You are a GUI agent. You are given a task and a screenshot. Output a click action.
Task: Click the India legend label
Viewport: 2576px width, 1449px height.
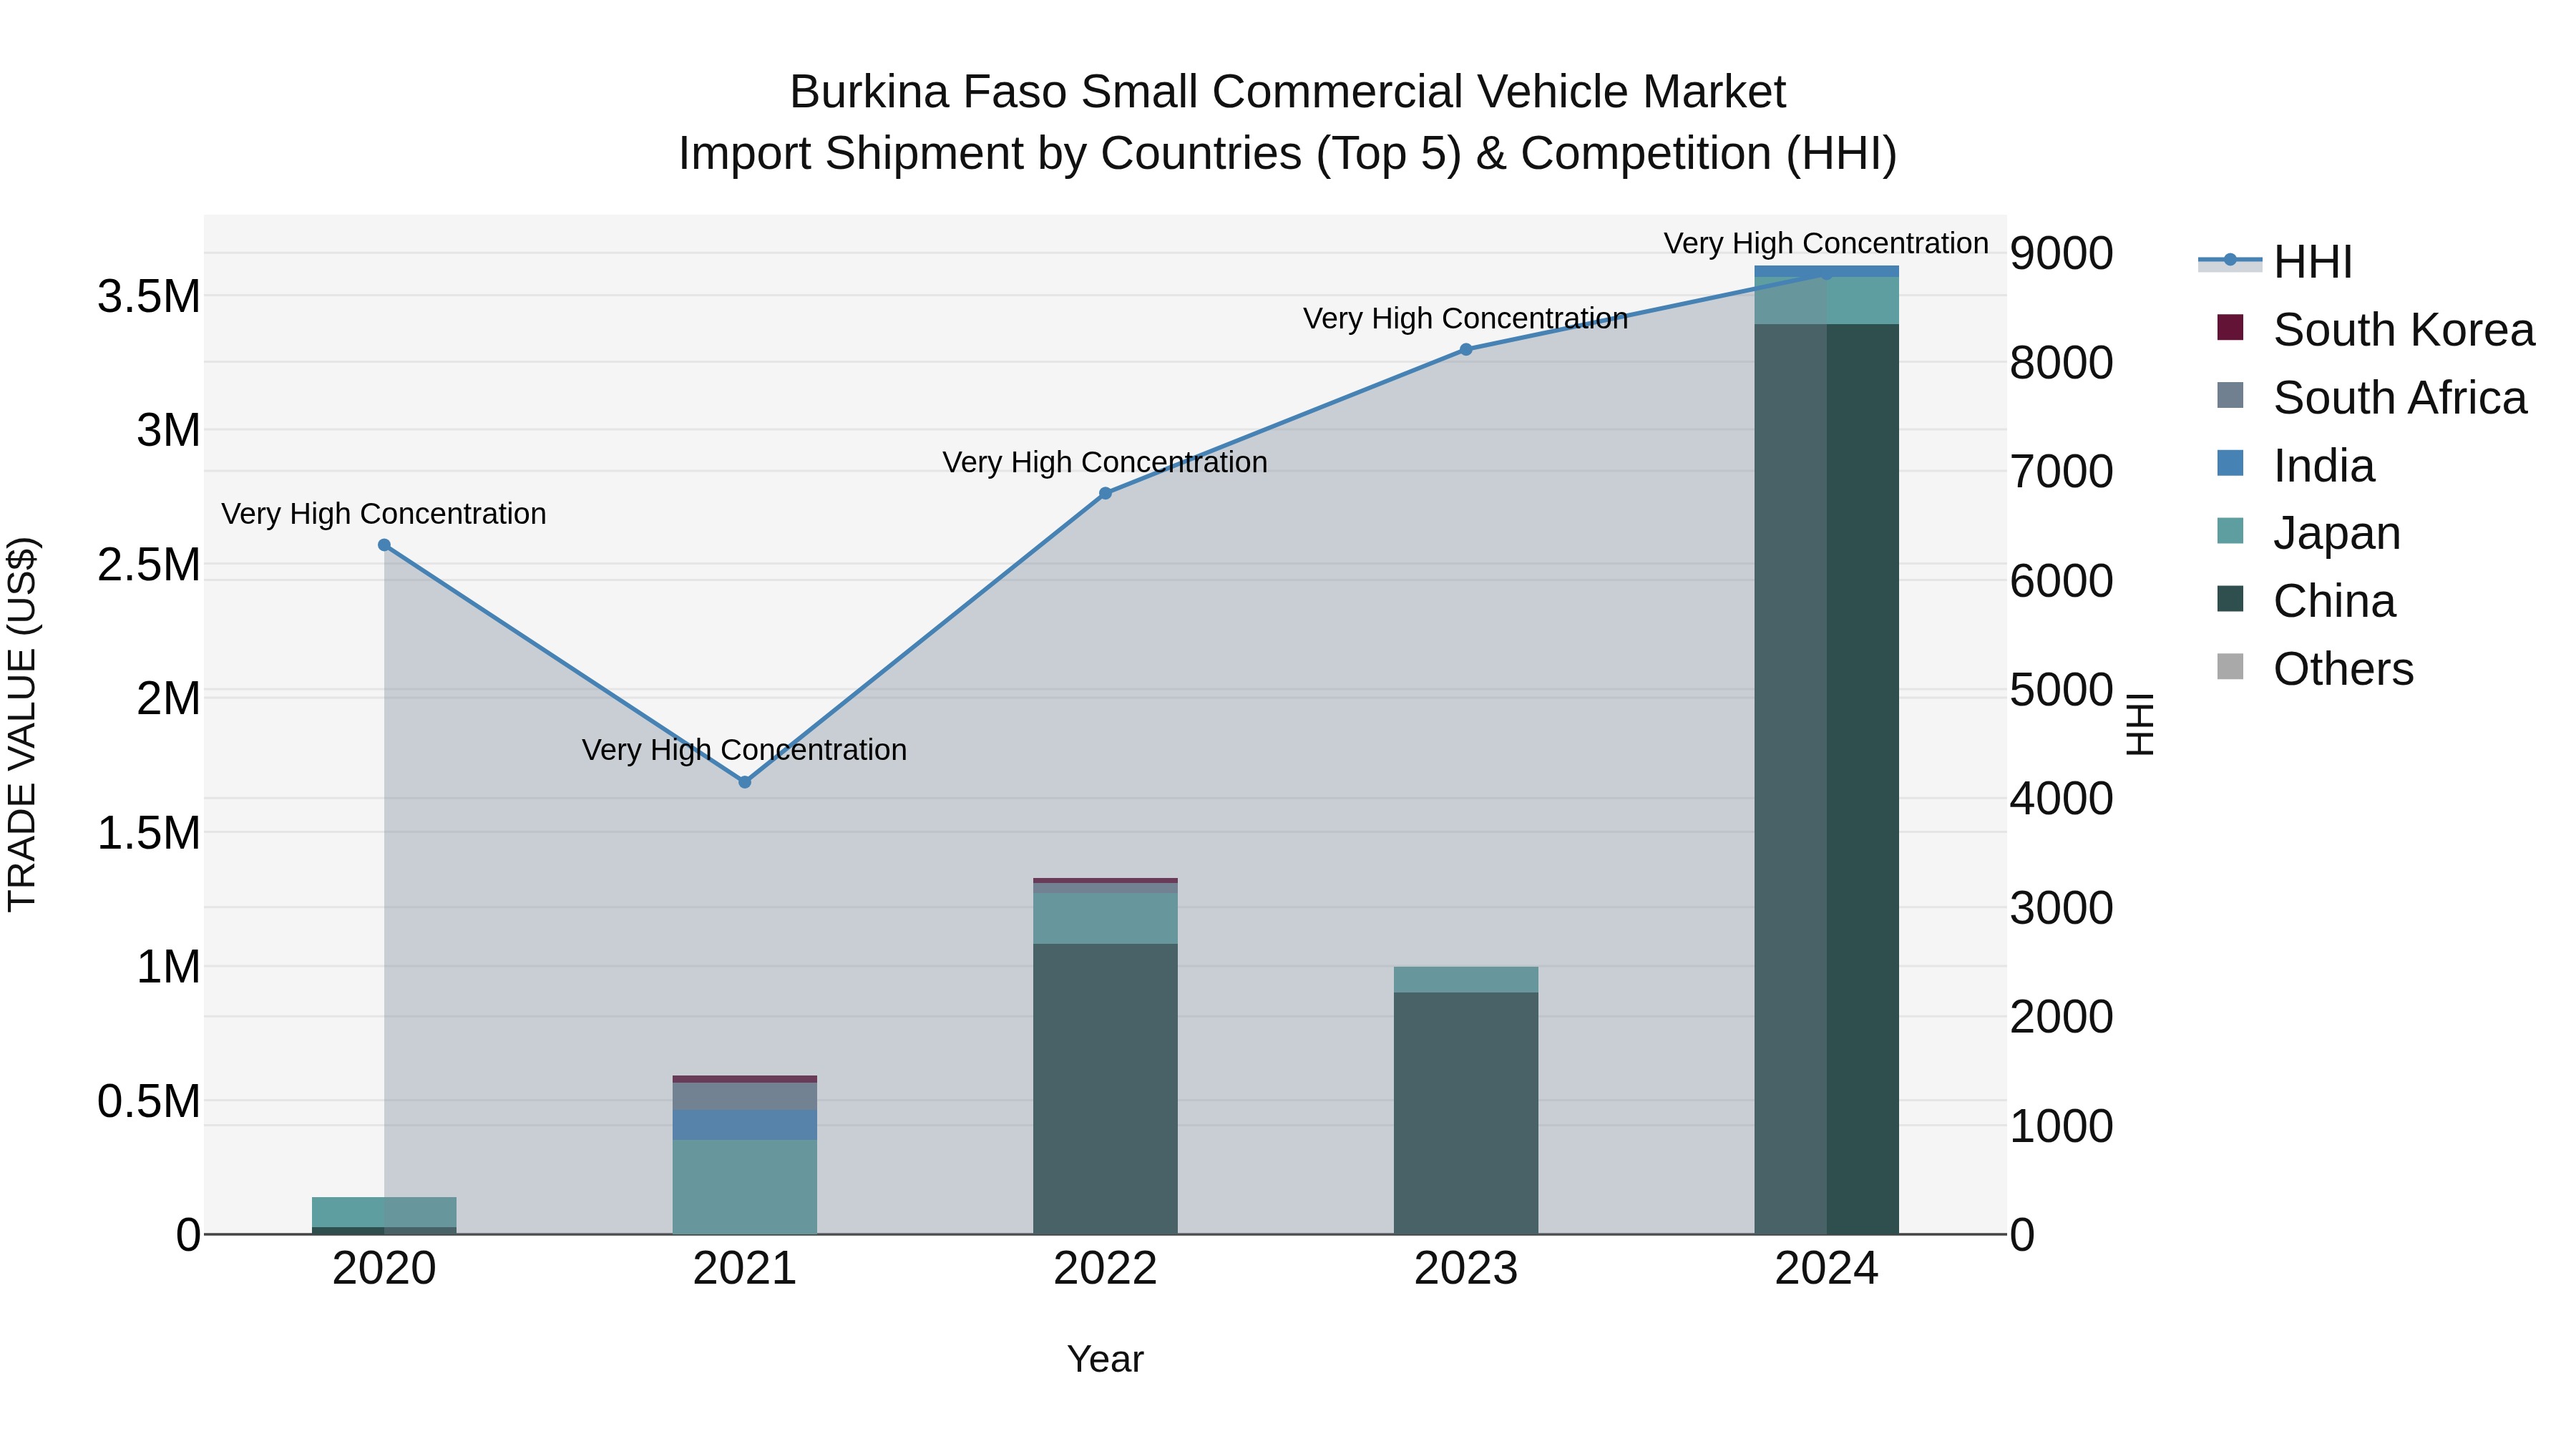point(2324,466)
